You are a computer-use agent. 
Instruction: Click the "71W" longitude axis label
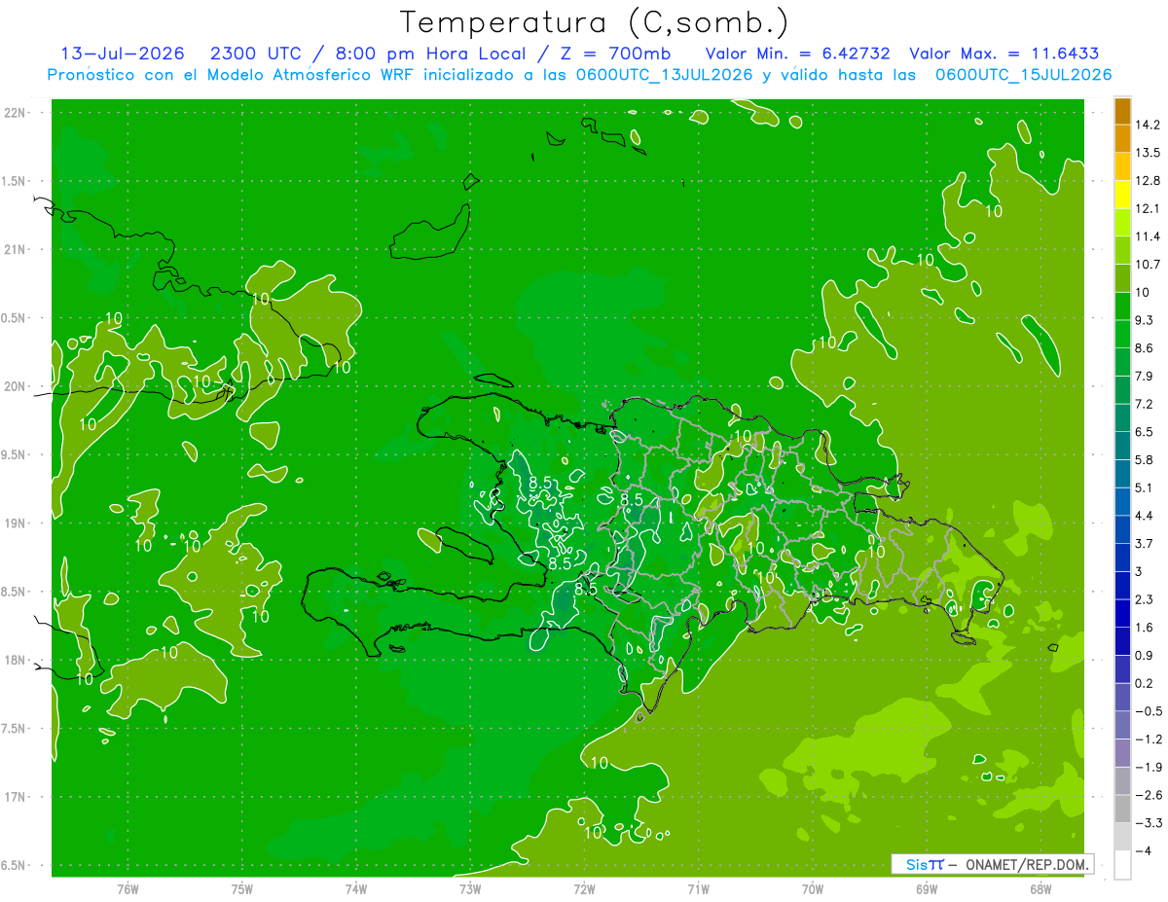pyautogui.click(x=698, y=888)
